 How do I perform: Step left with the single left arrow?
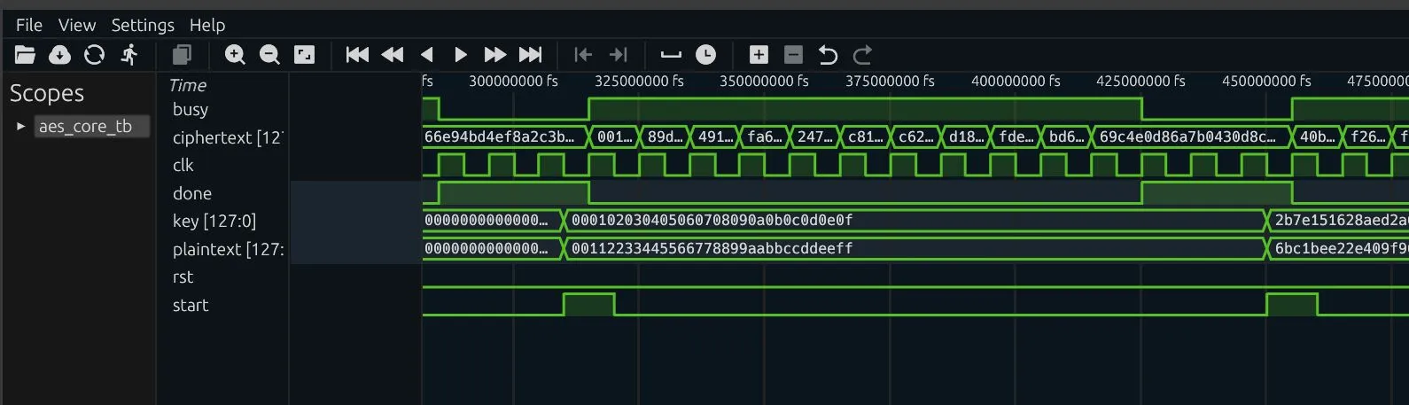pos(426,55)
